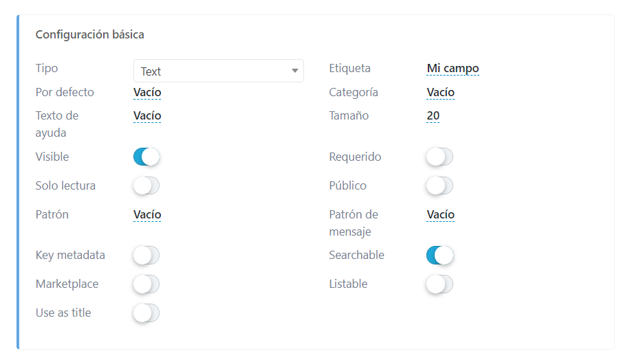Enable the Requerido toggle
This screenshot has width=630, height=362.
[439, 157]
